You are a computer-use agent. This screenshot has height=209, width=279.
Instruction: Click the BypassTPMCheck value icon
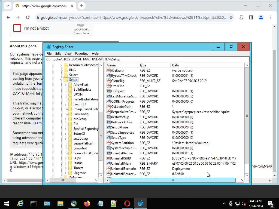(108, 76)
